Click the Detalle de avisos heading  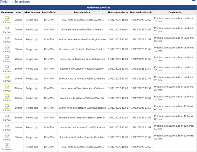[15, 2]
